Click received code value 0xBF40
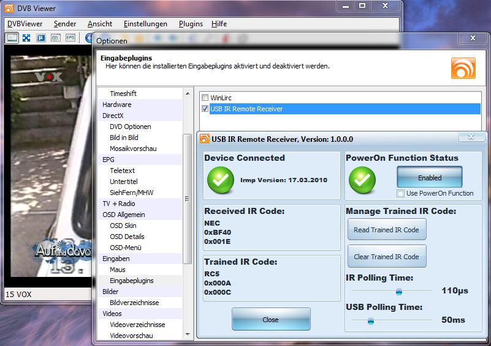This screenshot has width=491, height=346. [218, 232]
